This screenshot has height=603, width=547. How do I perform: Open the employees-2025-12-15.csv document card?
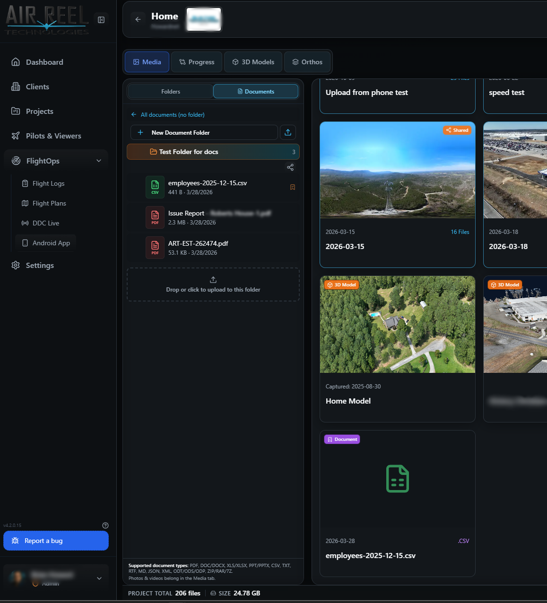click(398, 503)
